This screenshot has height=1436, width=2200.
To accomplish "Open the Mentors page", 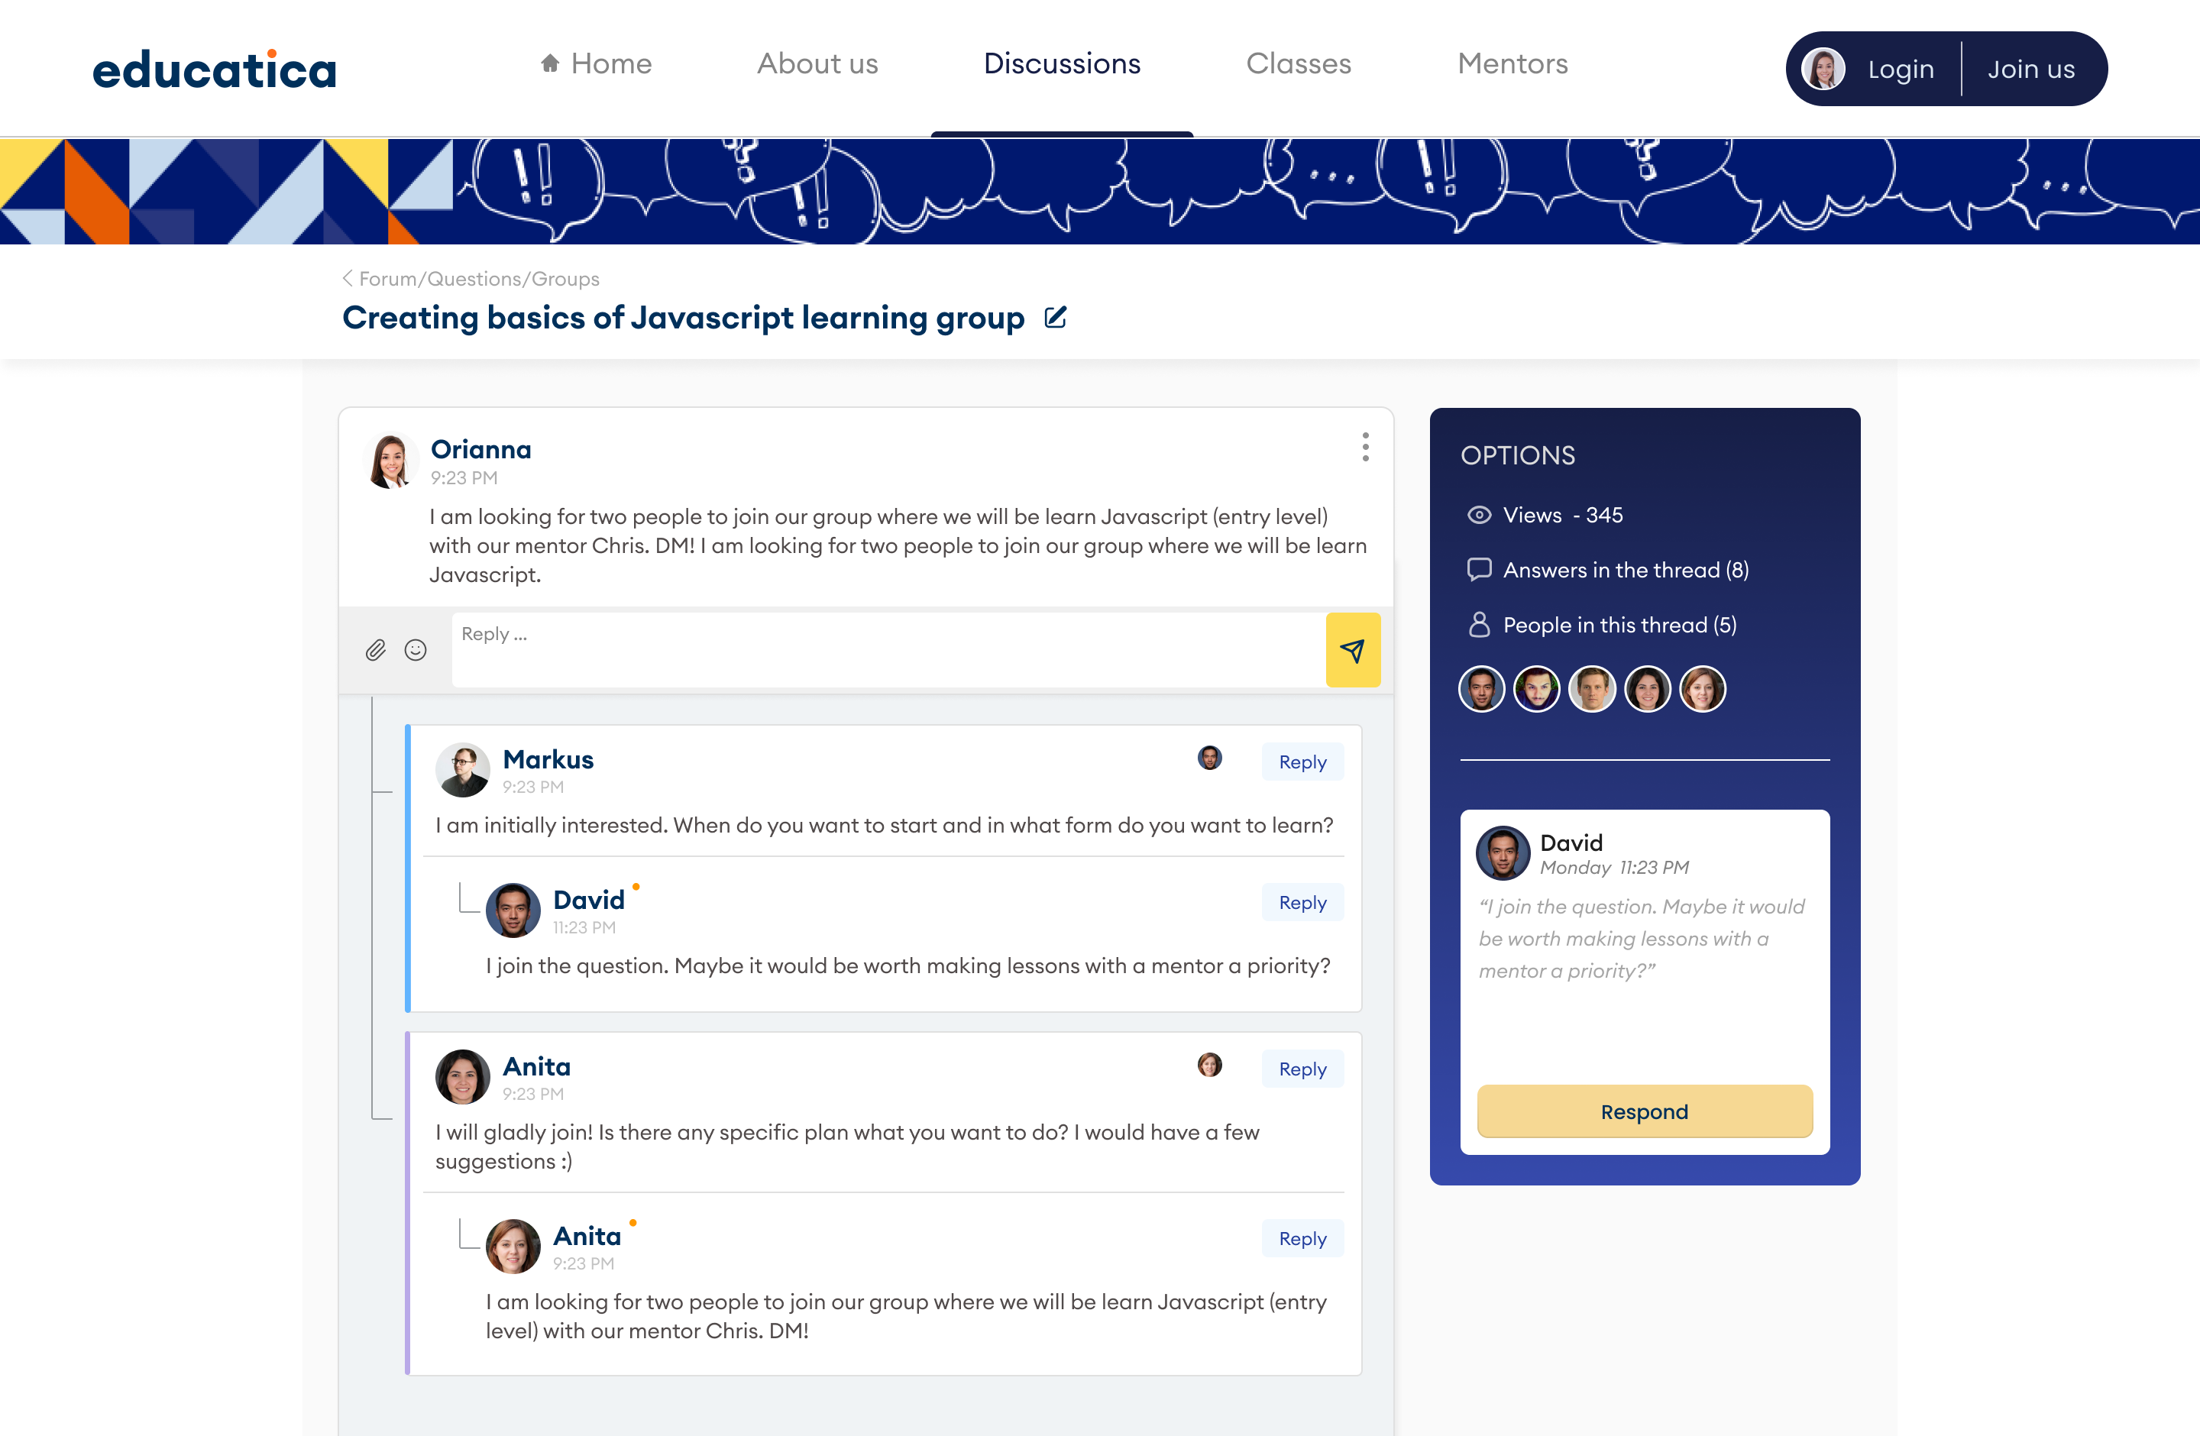I will pyautogui.click(x=1512, y=63).
